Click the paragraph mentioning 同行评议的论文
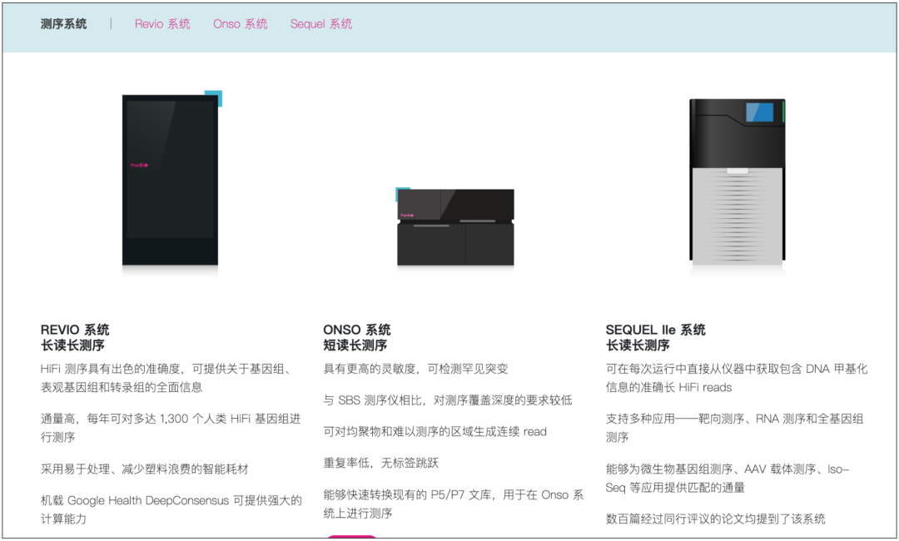 715,519
